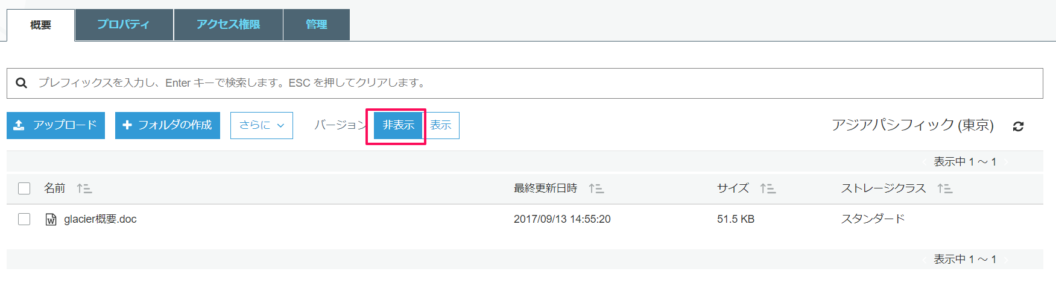Image resolution: width=1056 pixels, height=292 pixels.
Task: Go to previous page arrow in bottom pager
Action: coord(925,259)
